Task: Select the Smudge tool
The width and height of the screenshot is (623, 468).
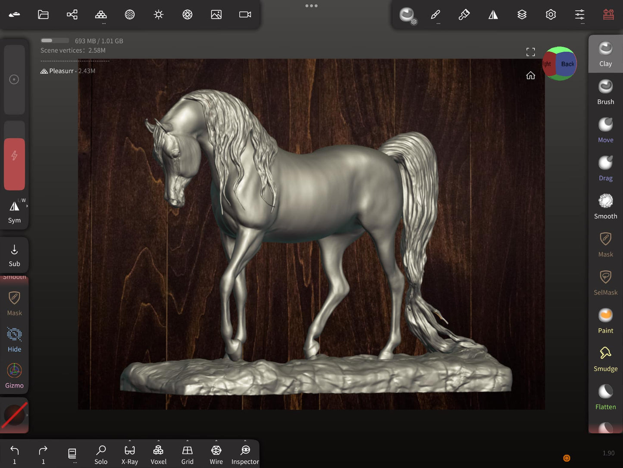Action: pos(605,359)
